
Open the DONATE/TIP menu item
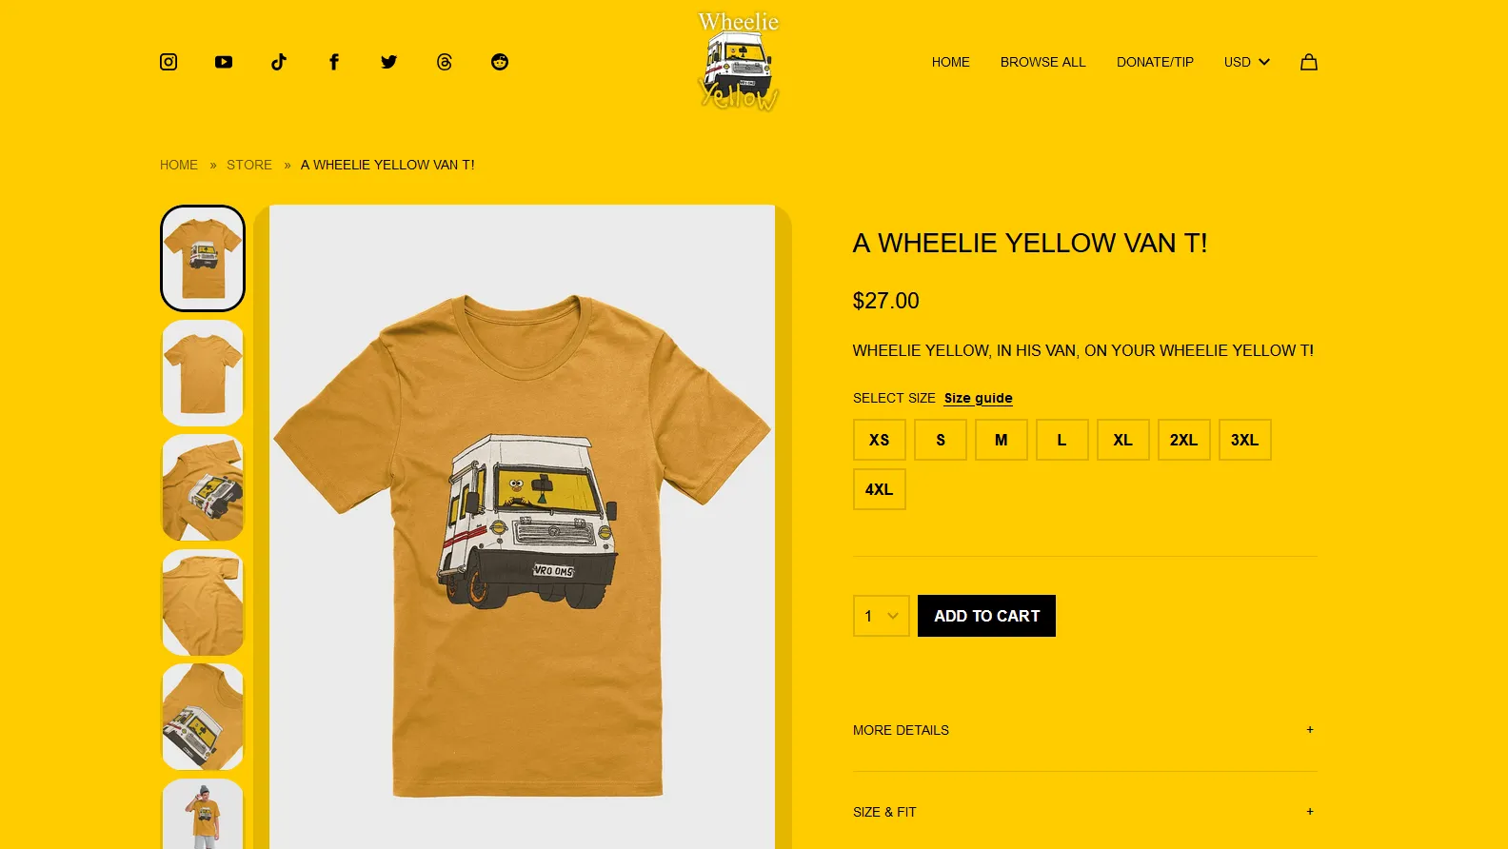(1155, 62)
